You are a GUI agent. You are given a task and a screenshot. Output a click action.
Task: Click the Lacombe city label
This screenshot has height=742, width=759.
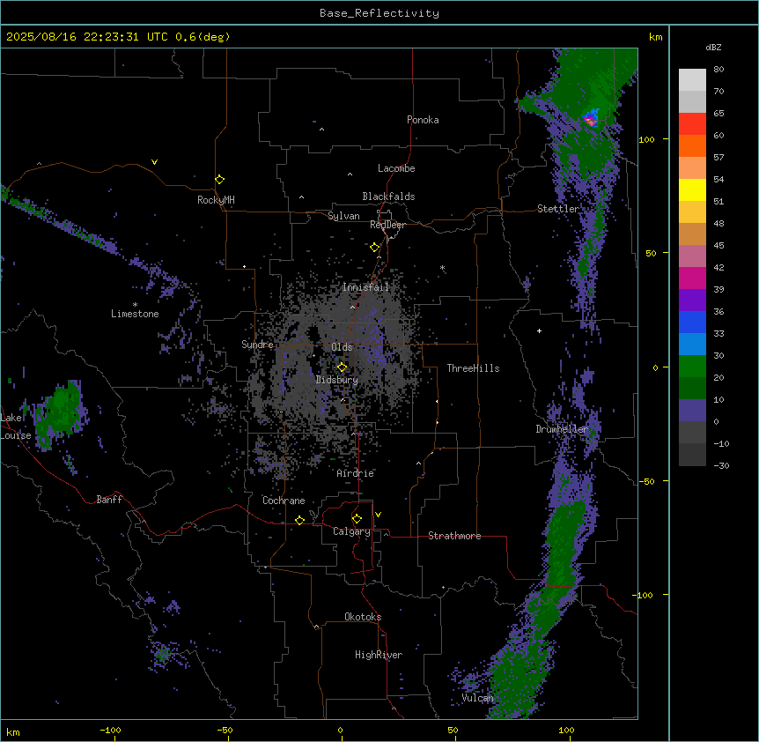coord(396,168)
